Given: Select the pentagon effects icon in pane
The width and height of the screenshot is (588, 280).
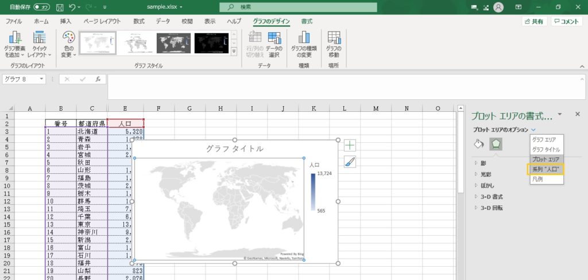Looking at the screenshot, I should click(495, 143).
